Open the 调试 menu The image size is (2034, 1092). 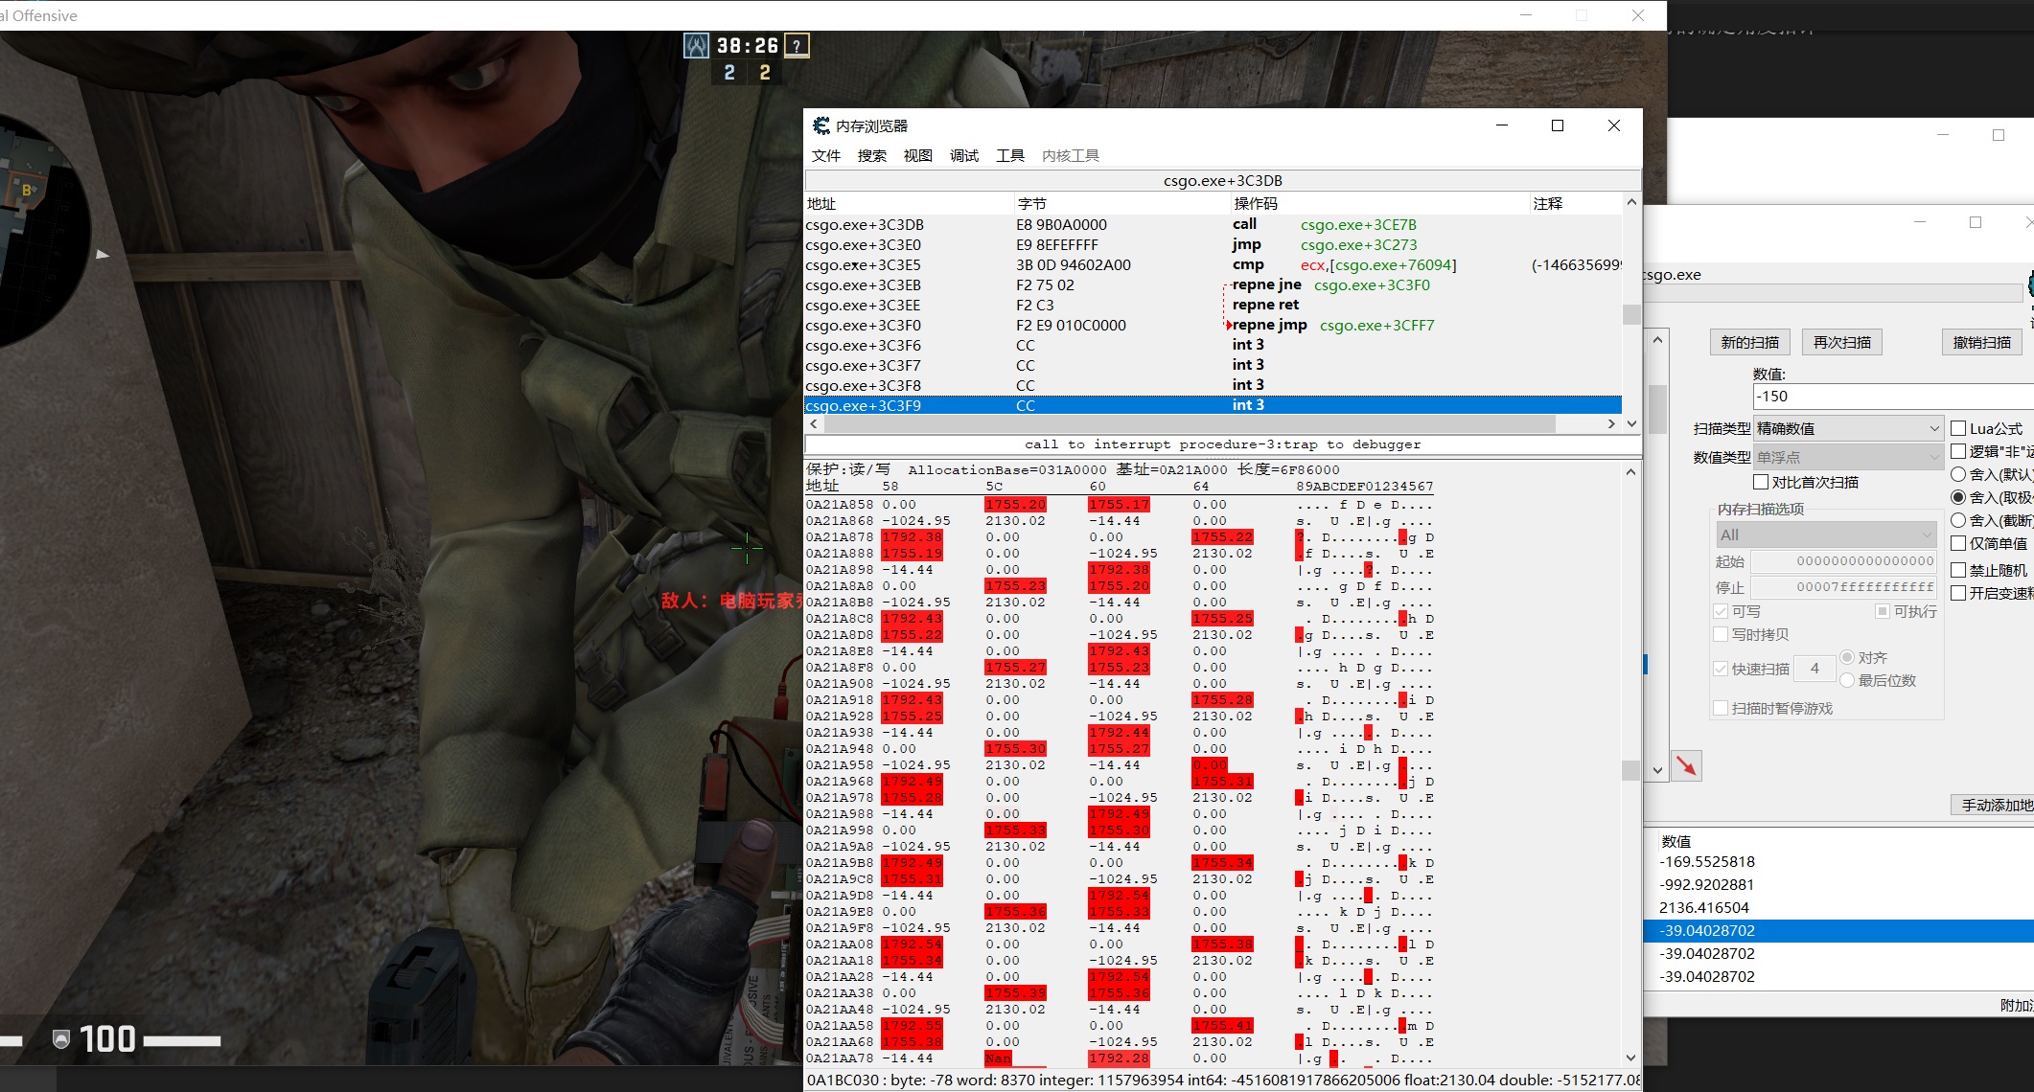pos(964,155)
